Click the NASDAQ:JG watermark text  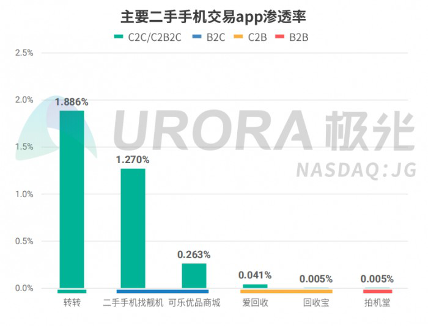pyautogui.click(x=354, y=170)
